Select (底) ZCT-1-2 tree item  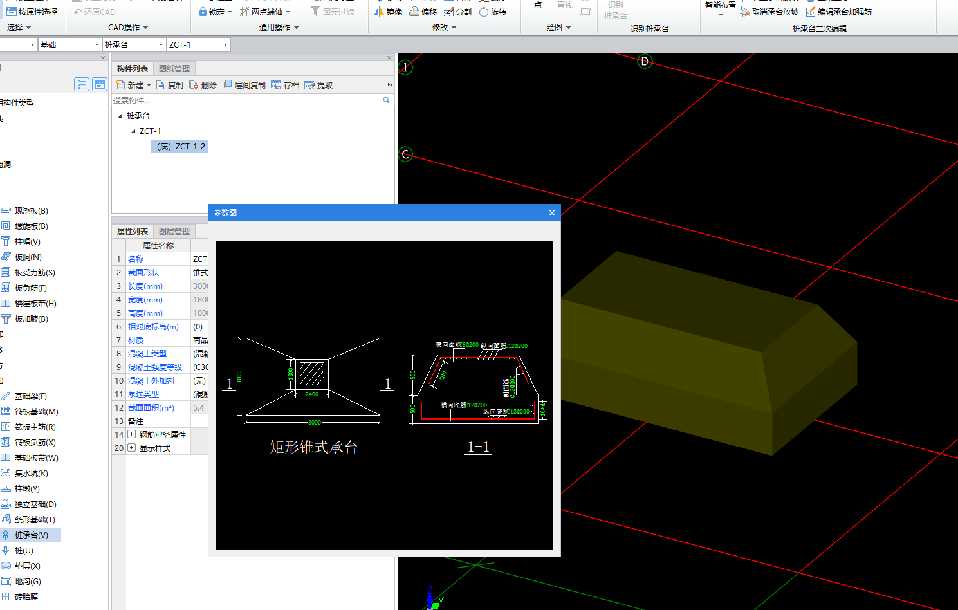(x=180, y=147)
